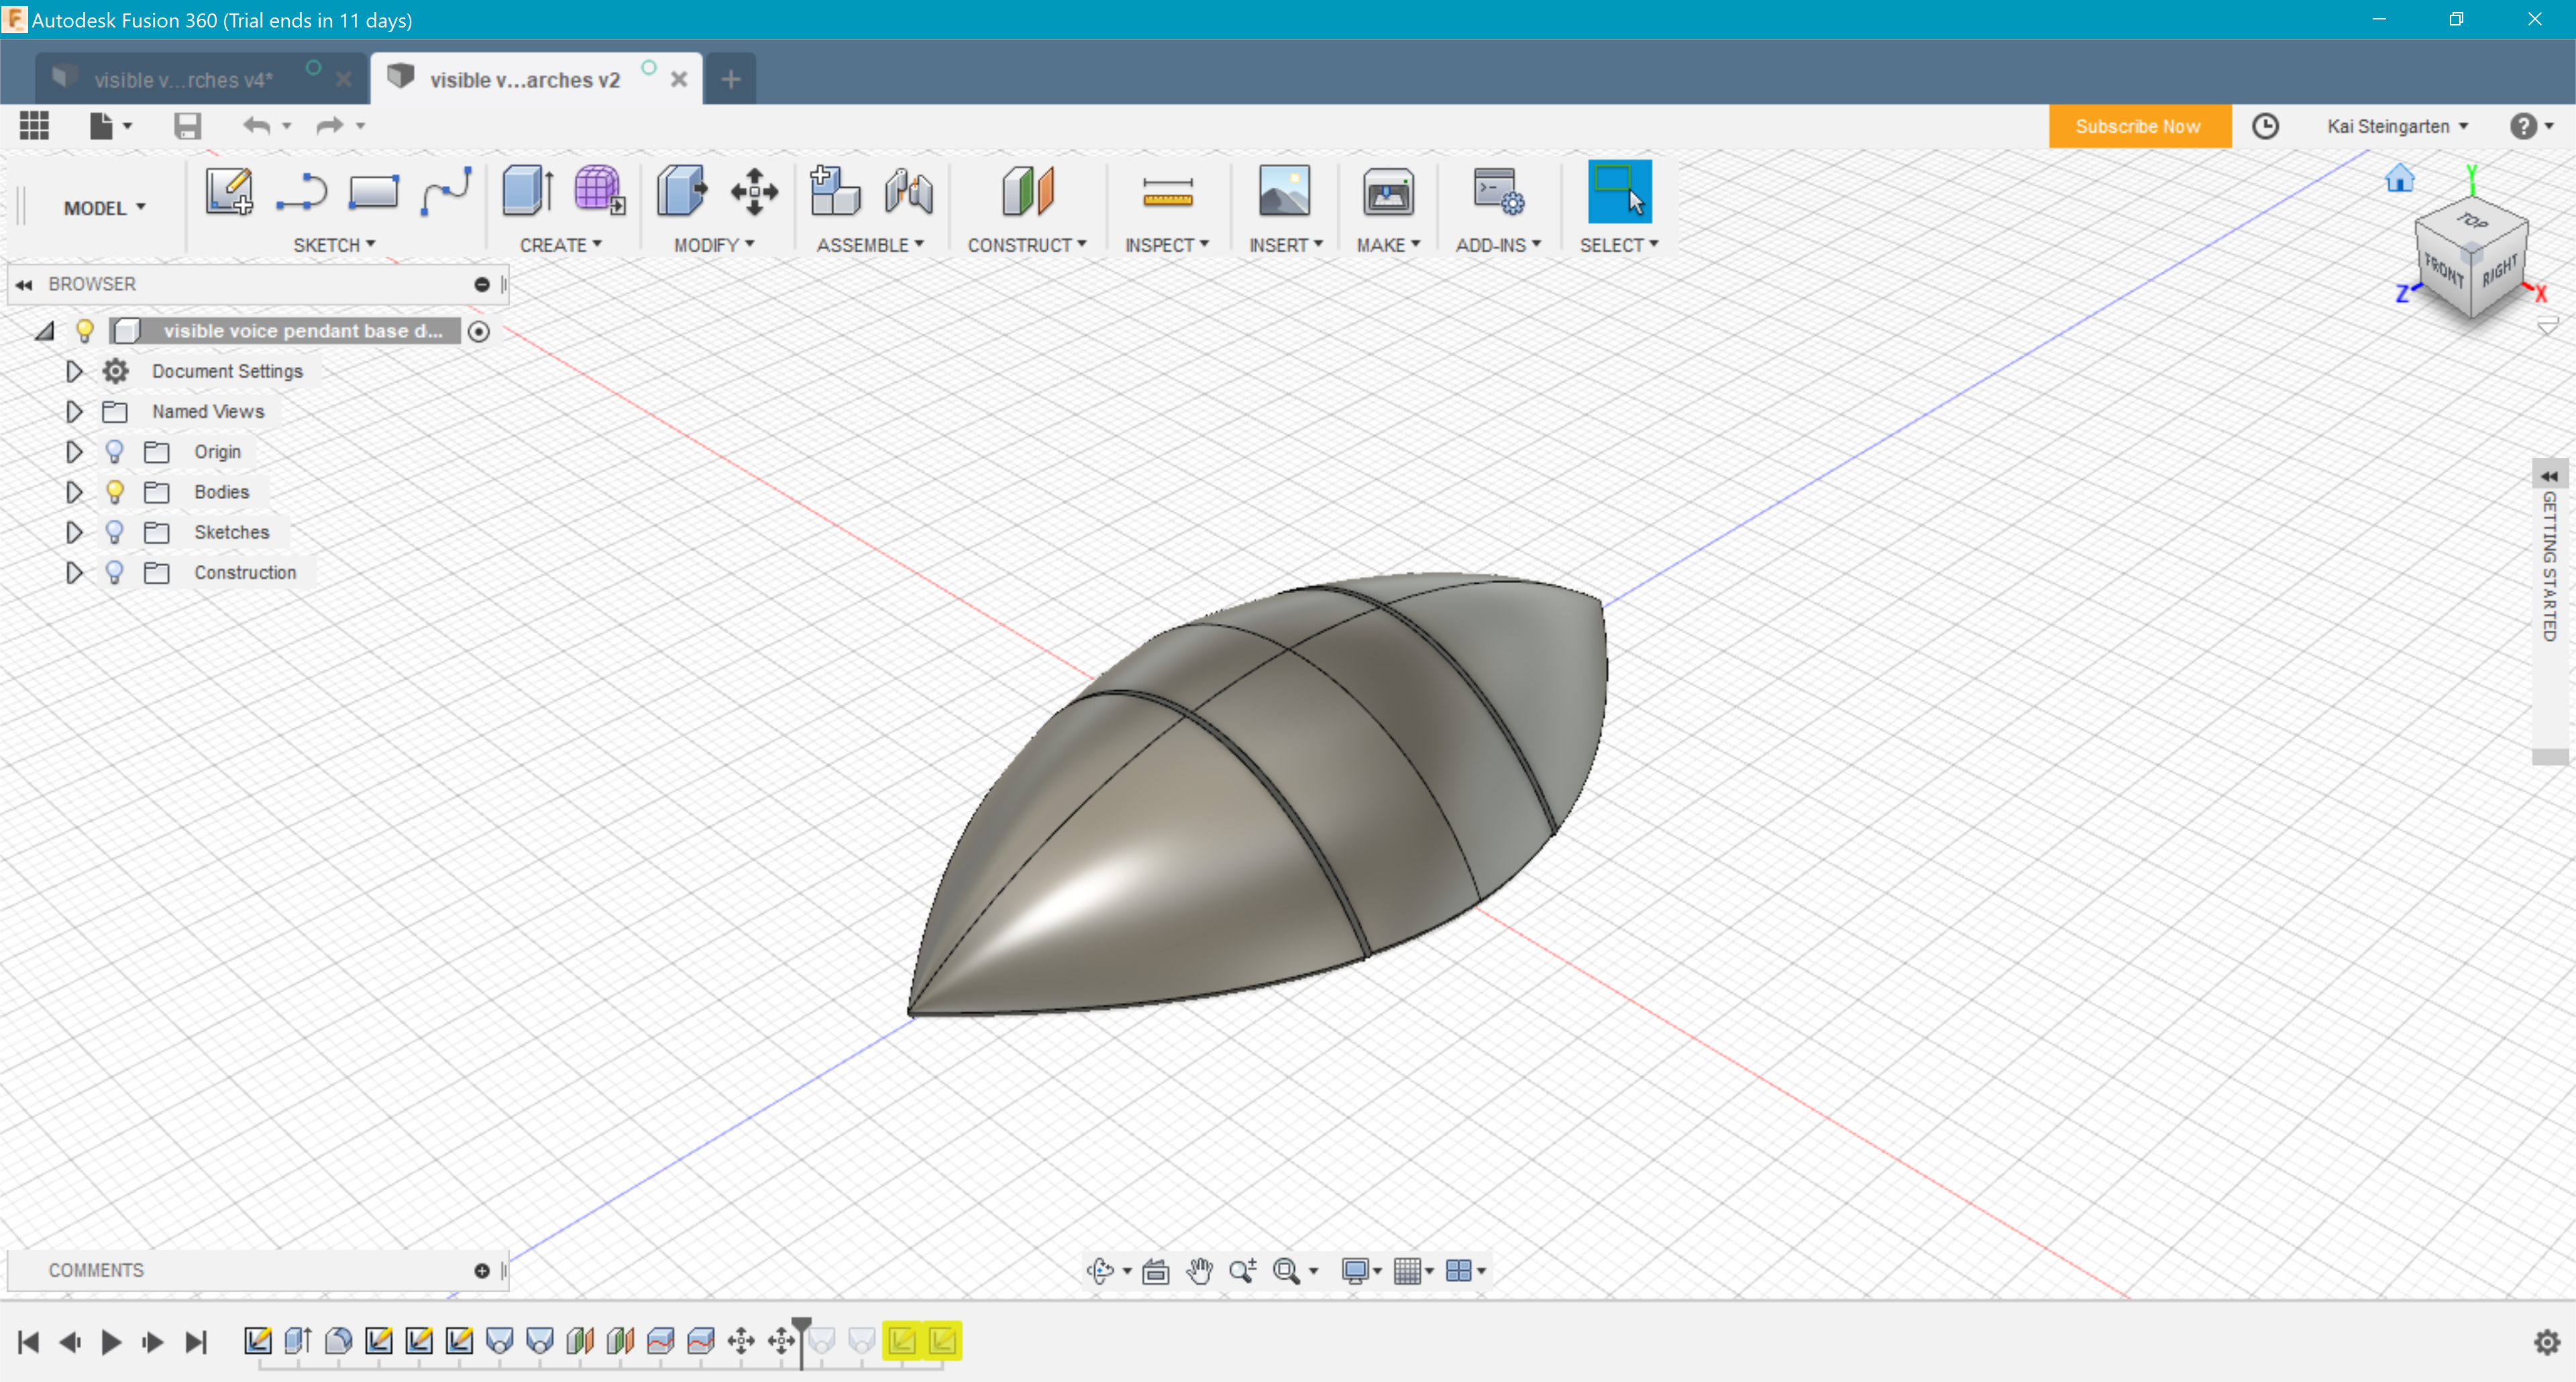Select the Line sketch tool
The height and width of the screenshot is (1382, 2576).
[301, 191]
